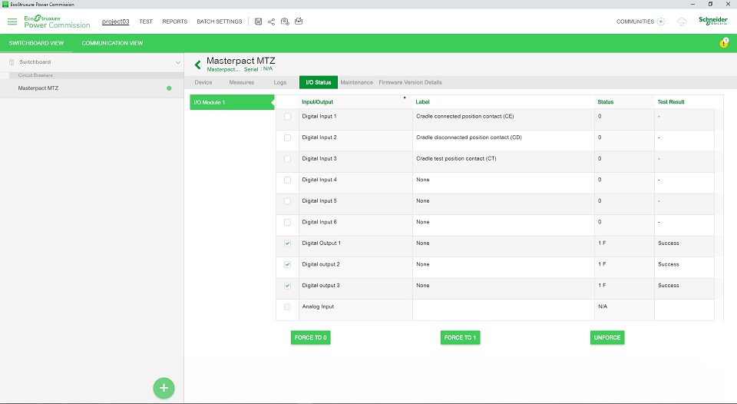Image resolution: width=737 pixels, height=404 pixels.
Task: Click the briefcase settings toolbar icon
Action: click(285, 22)
